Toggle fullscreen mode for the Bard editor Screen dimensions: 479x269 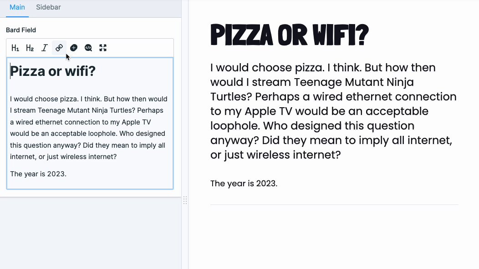pyautogui.click(x=103, y=48)
